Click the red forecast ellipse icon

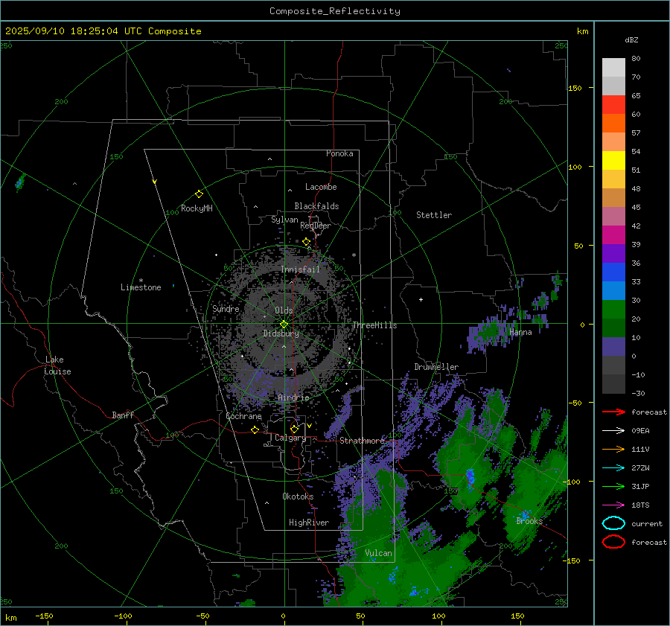613,542
